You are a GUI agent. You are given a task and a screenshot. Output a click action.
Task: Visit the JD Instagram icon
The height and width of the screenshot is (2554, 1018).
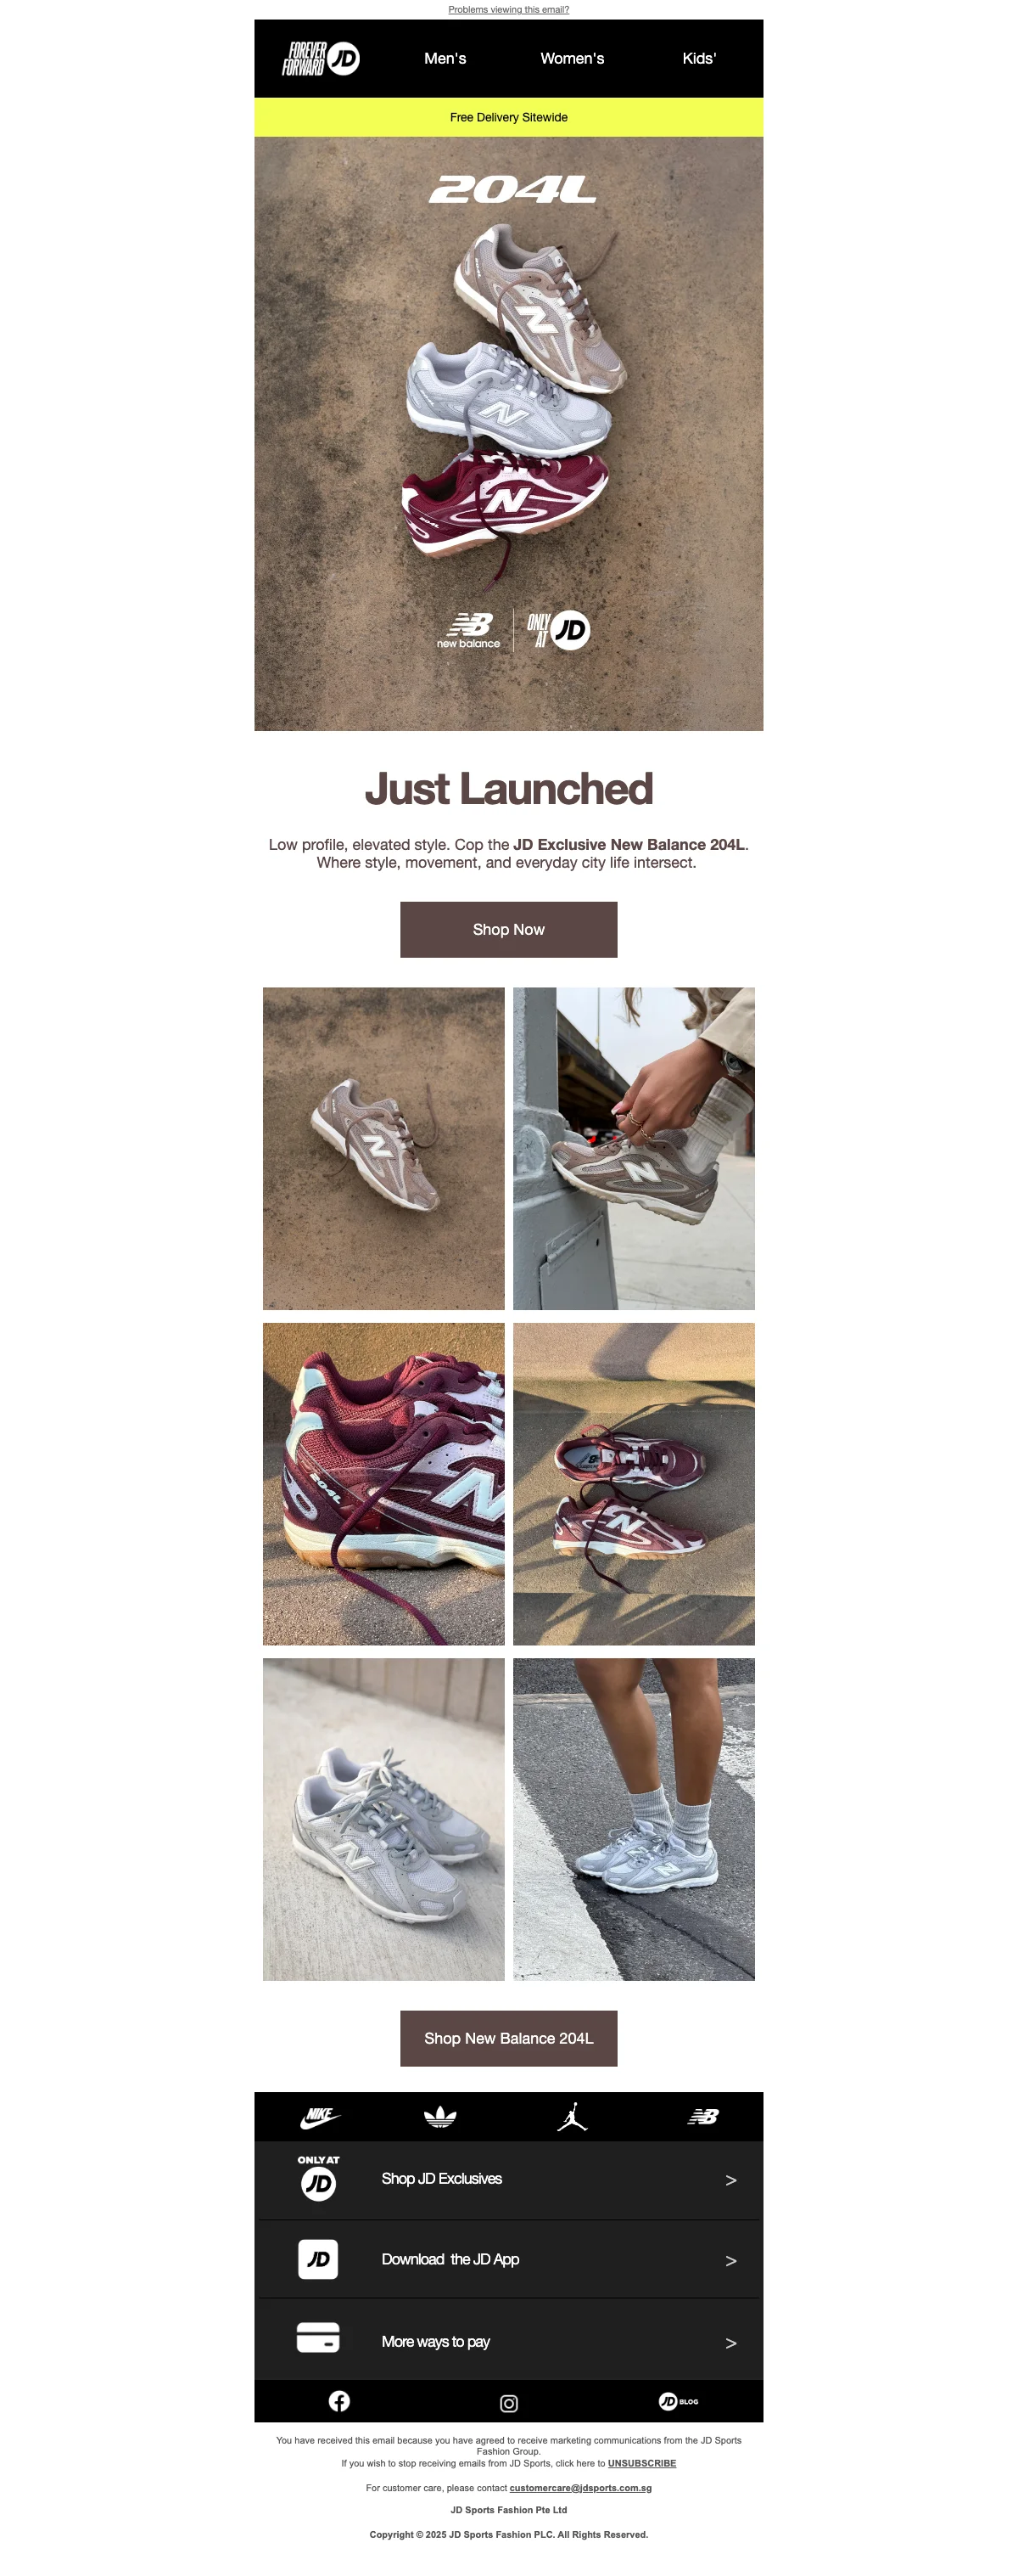(509, 2404)
